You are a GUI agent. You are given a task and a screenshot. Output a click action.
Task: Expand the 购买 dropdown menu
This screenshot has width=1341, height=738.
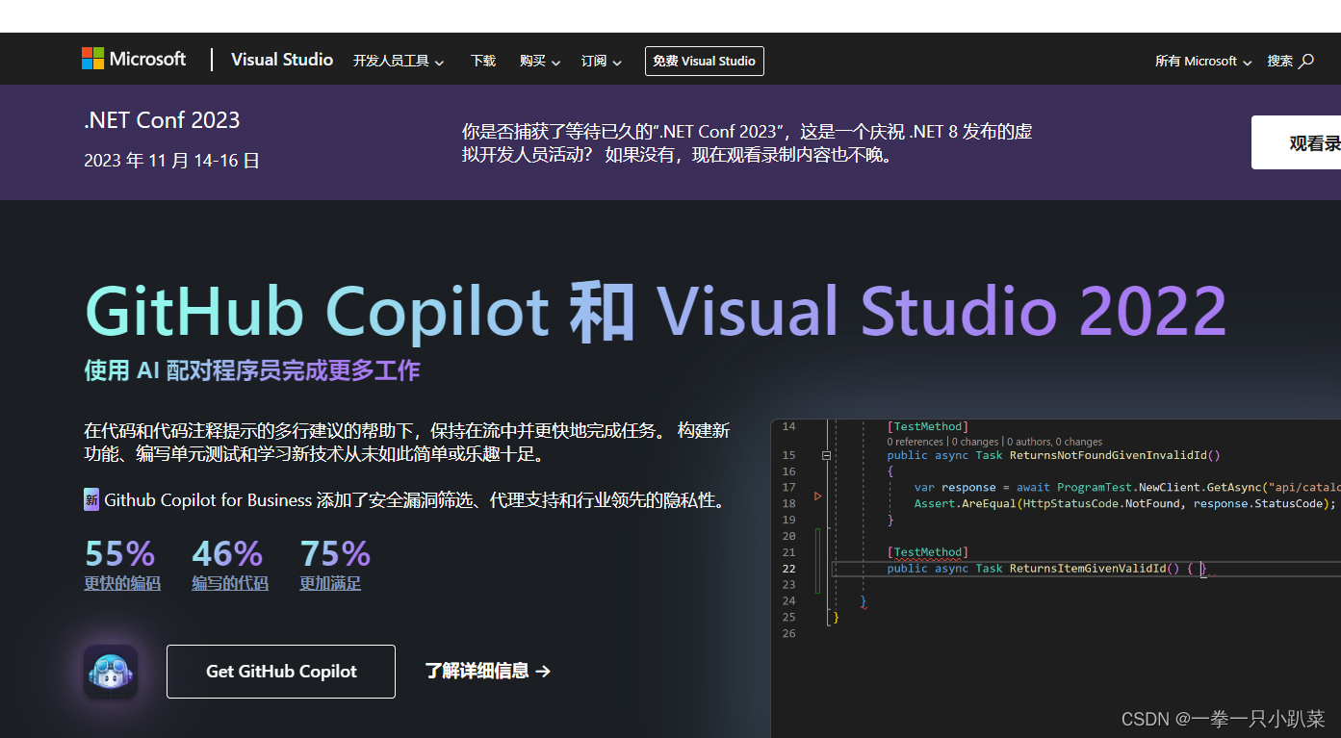click(x=540, y=61)
